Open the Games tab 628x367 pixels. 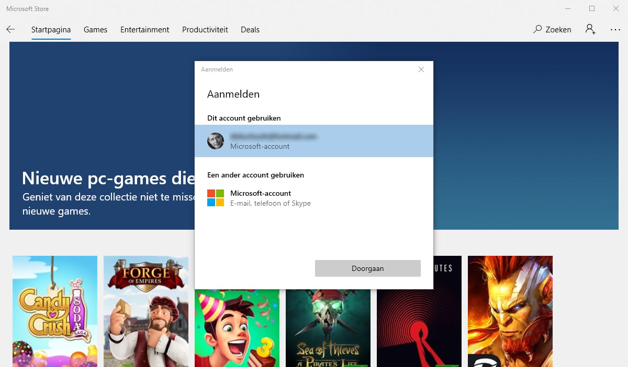[95, 30]
